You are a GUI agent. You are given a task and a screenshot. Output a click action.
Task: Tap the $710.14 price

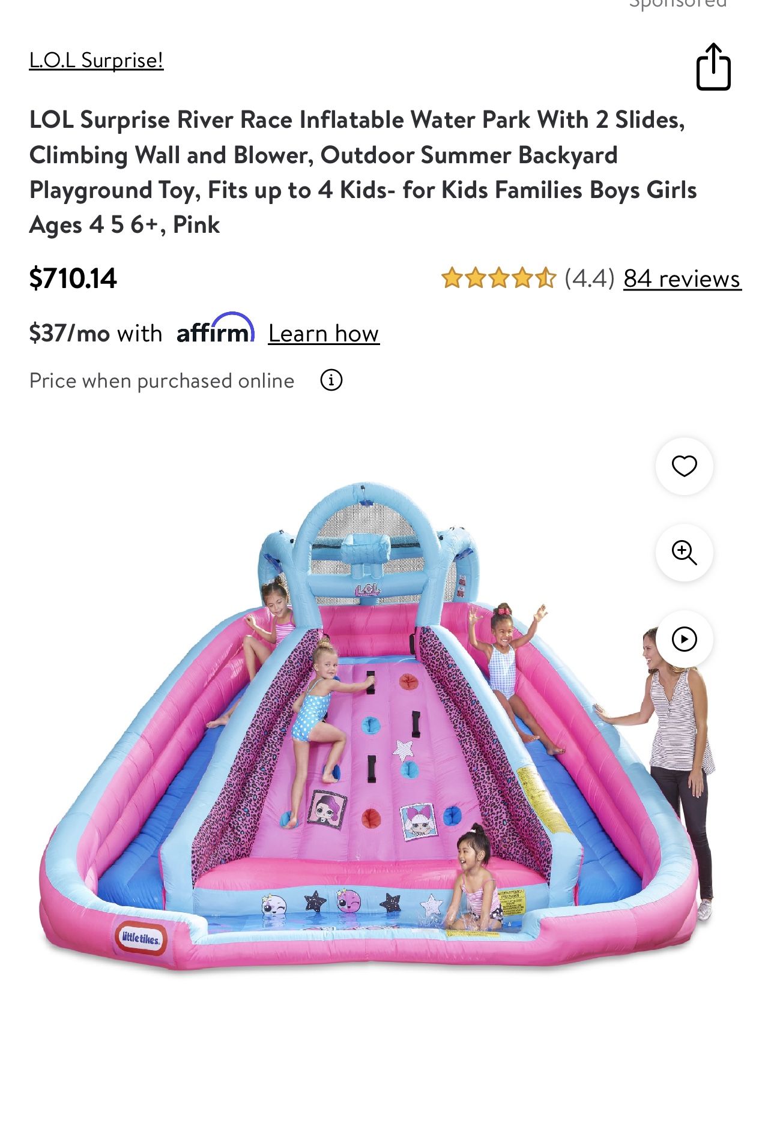click(73, 278)
